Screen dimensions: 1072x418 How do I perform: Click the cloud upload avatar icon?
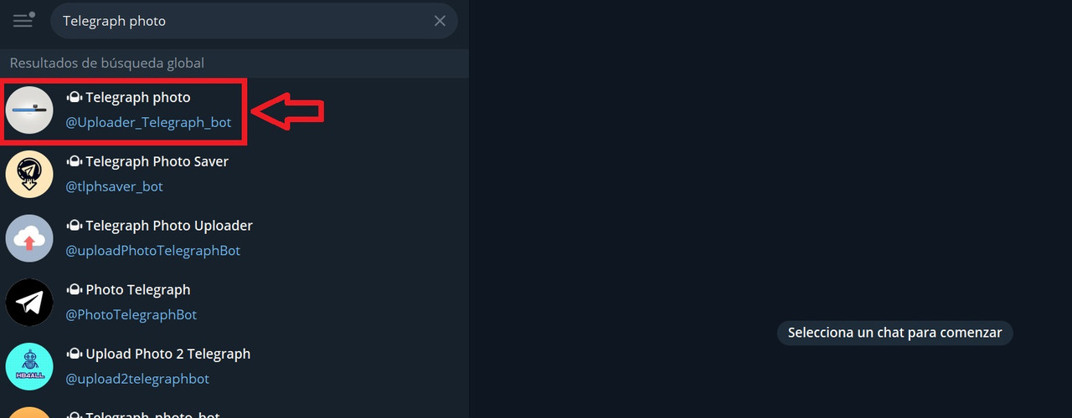29,238
